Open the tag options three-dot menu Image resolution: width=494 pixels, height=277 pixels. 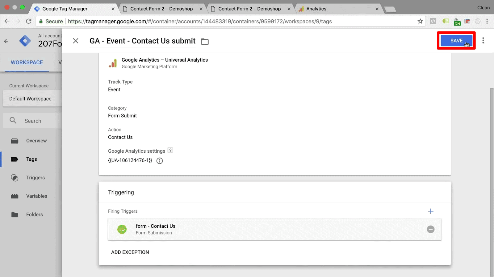tap(483, 40)
